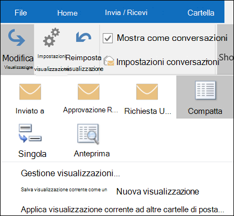This screenshot has height=216, width=234.
Task: Select the Inviato a view
Action: tap(30, 99)
